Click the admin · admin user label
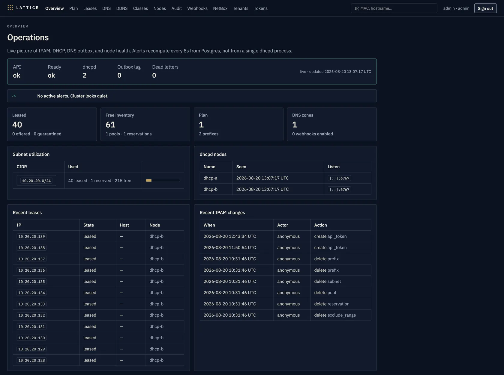 click(x=456, y=8)
